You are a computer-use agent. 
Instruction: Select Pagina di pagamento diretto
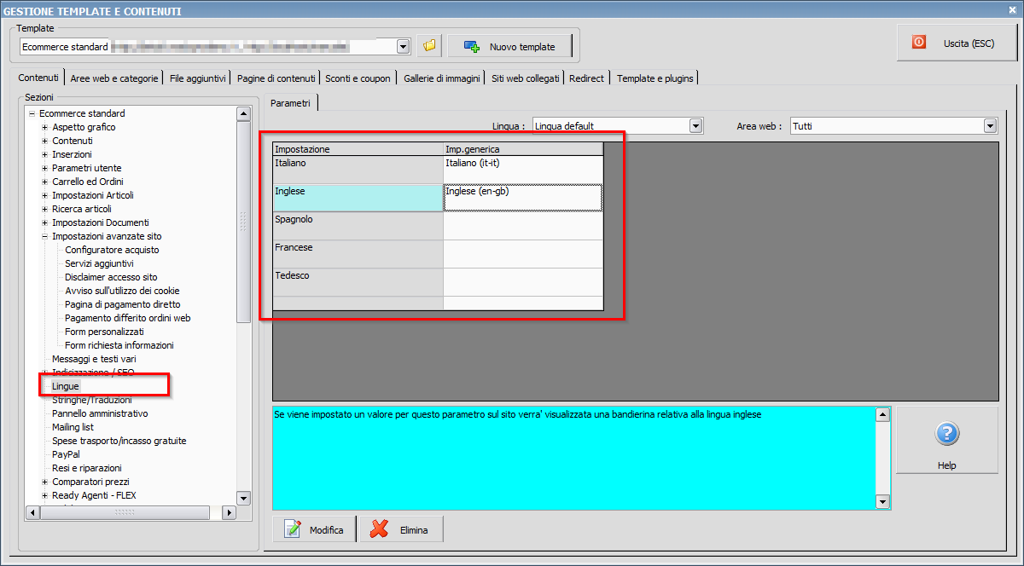click(123, 304)
